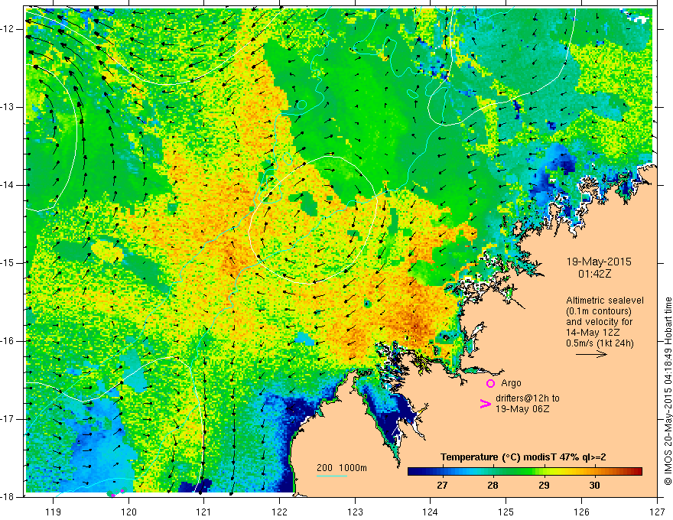This screenshot has width=673, height=520.
Task: Click the 'Temperature (°C) modisT 47% ql>=2' title
Action: coord(523,457)
